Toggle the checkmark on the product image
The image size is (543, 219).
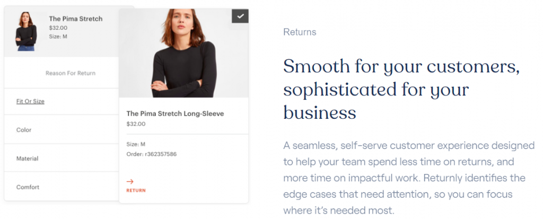coord(240,16)
